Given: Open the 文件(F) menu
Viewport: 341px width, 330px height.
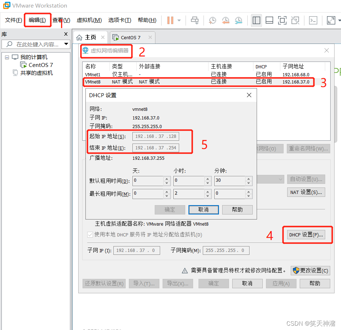Looking at the screenshot, I should tap(14, 20).
